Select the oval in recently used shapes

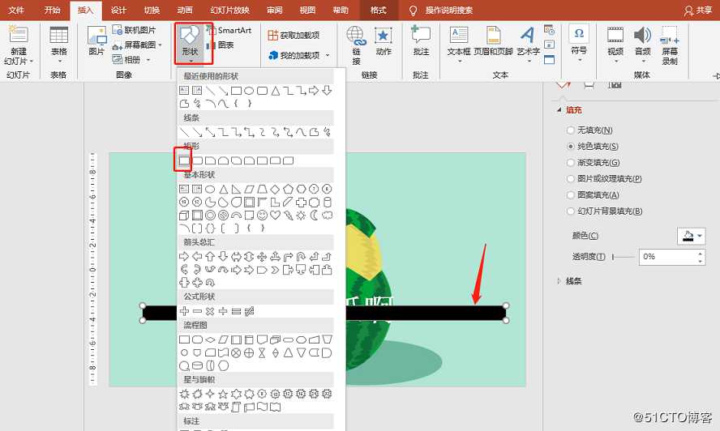[x=249, y=91]
